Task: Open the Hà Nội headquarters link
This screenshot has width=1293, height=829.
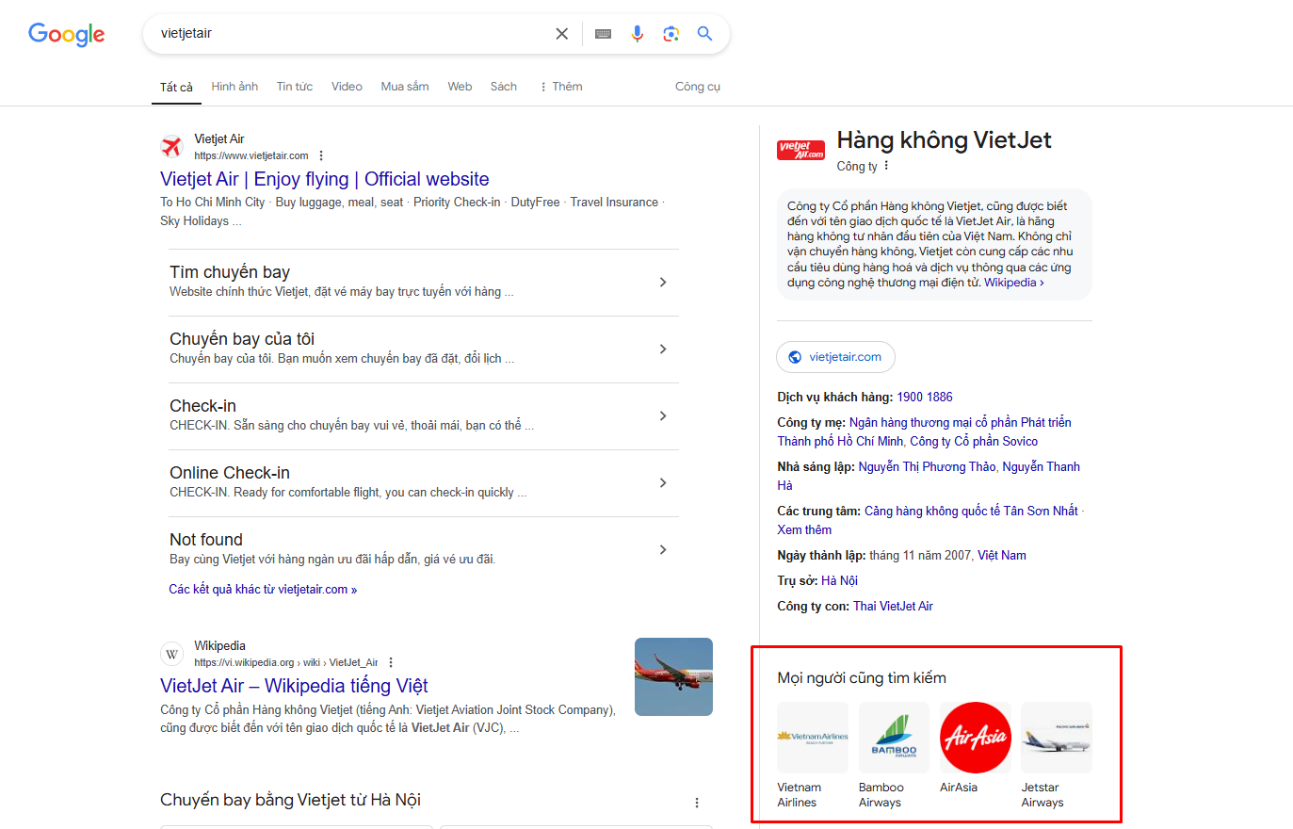Action: 839,580
